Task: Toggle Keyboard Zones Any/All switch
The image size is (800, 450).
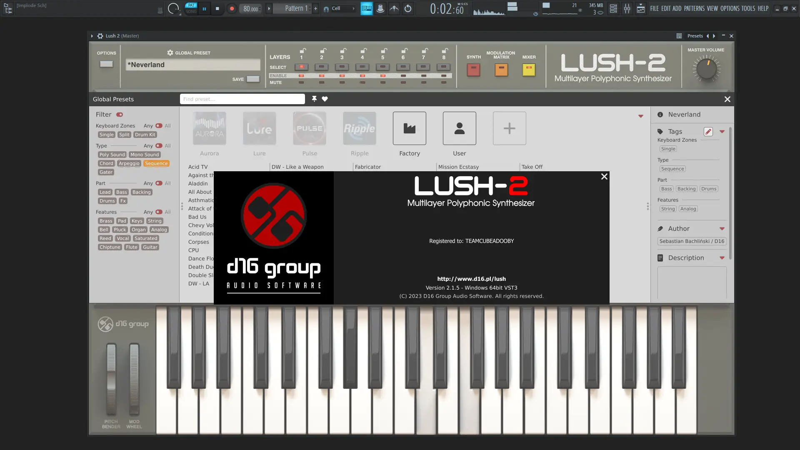Action: 159,126
